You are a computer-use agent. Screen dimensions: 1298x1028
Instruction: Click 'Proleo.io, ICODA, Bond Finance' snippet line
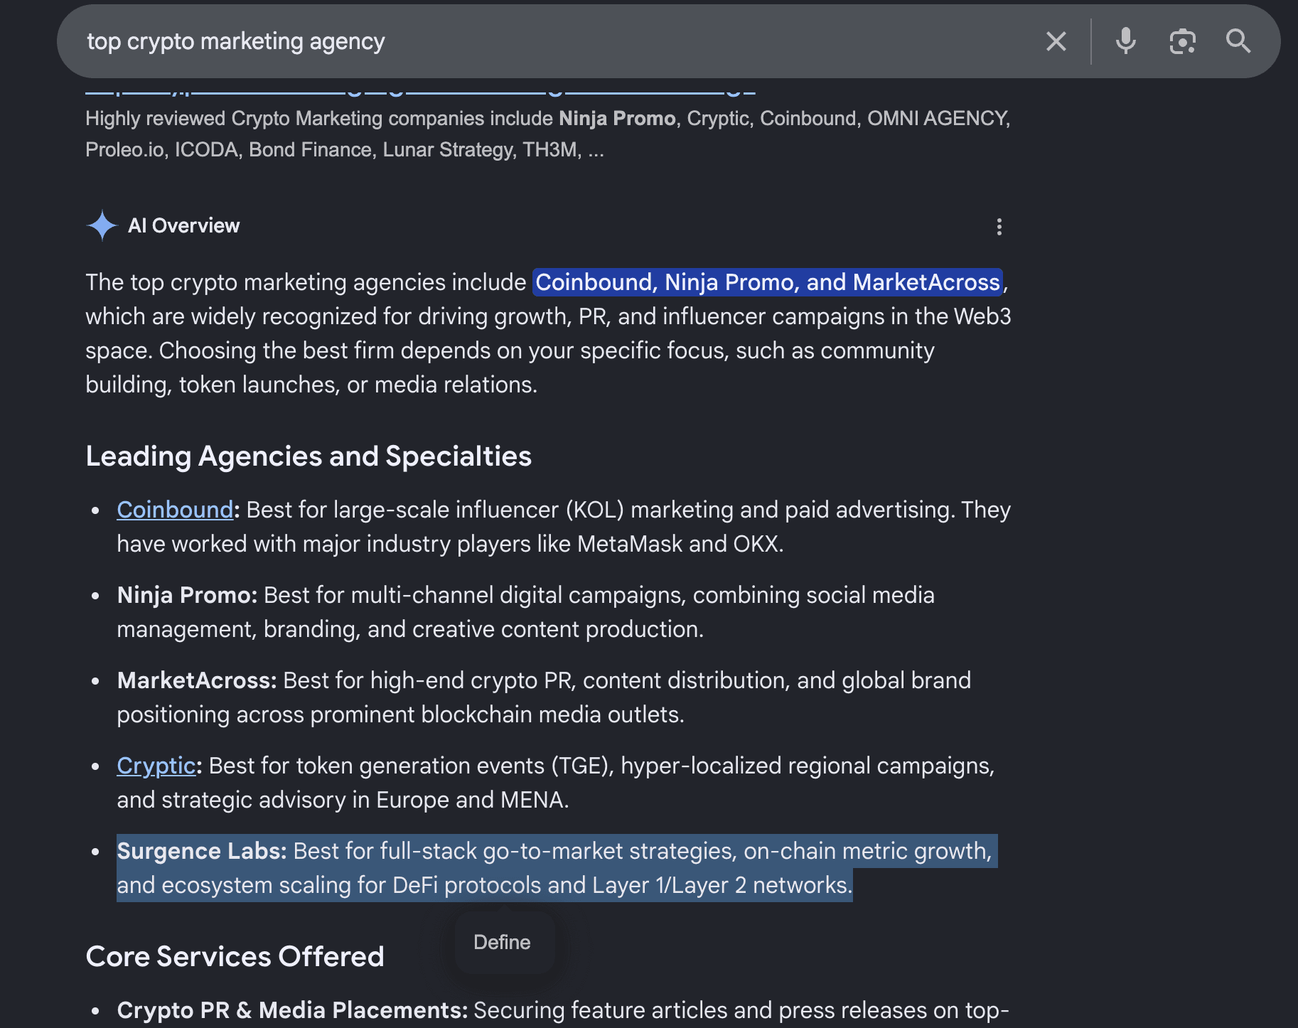345,149
